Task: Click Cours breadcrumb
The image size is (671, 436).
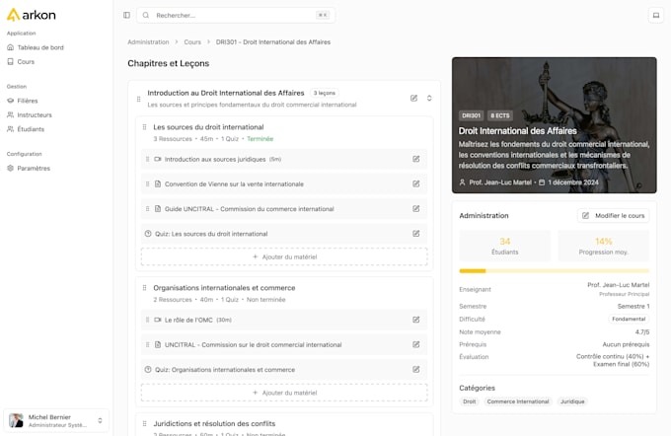Action: tap(192, 42)
